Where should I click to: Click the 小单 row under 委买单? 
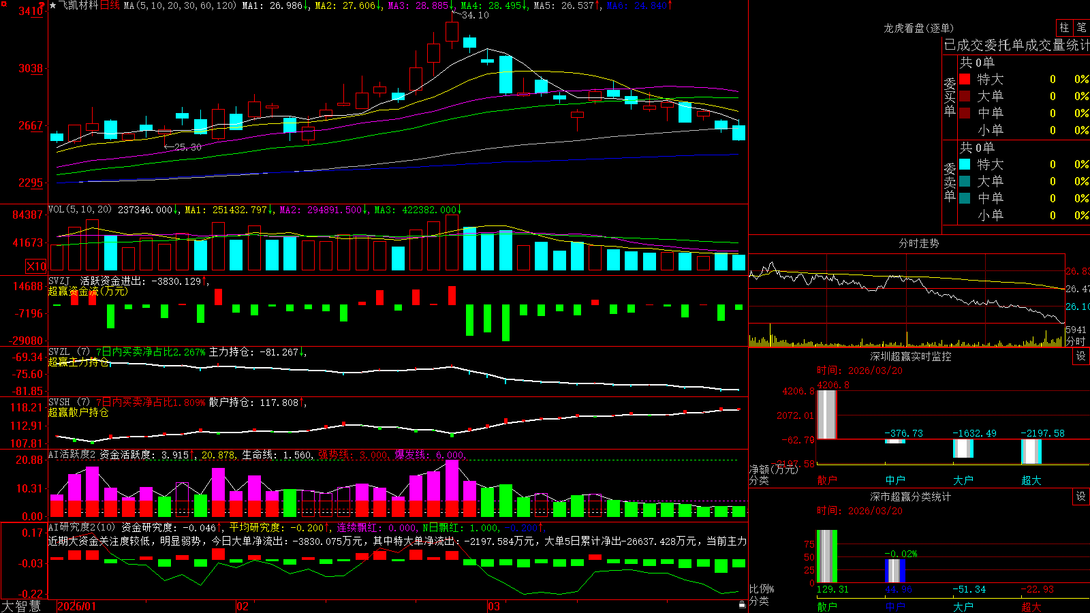point(1024,130)
